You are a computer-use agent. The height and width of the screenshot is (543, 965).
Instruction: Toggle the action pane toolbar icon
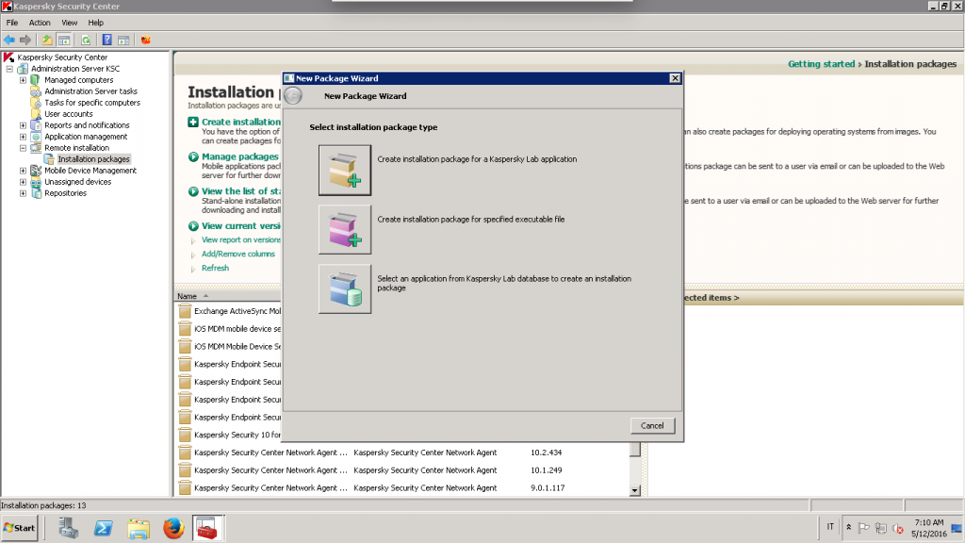[x=123, y=40]
